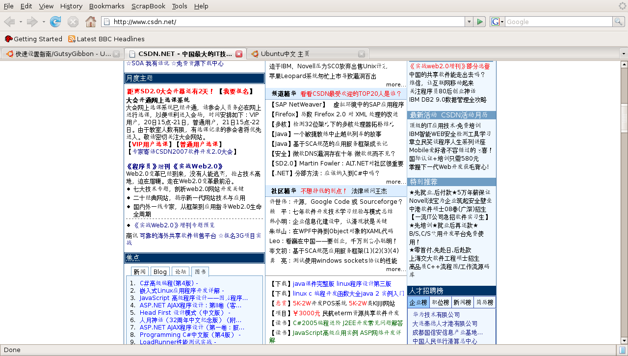Open the Bookmarks menu
The height and width of the screenshot is (356, 628).
(x=106, y=6)
